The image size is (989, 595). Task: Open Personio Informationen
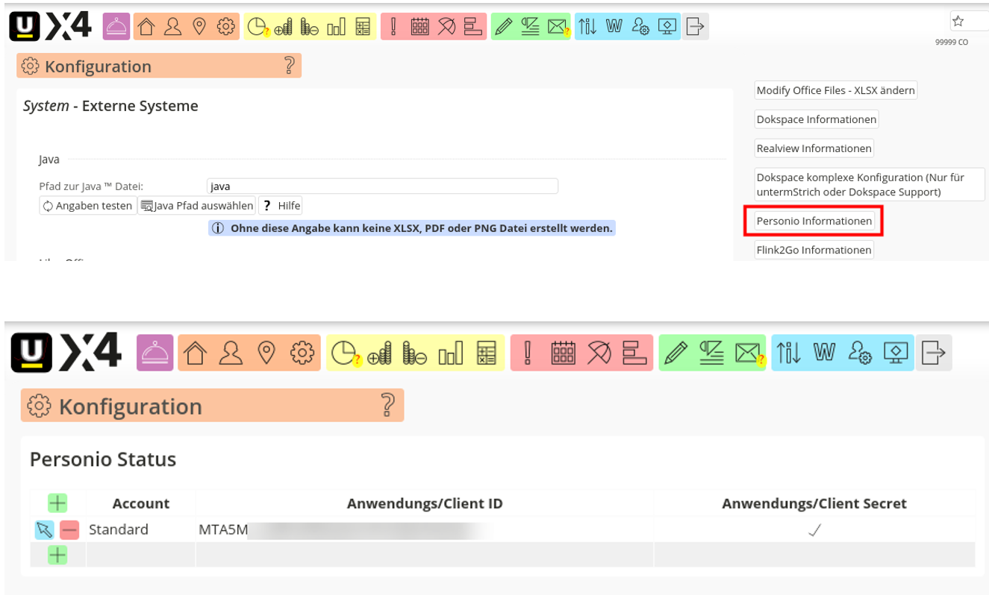click(x=814, y=221)
